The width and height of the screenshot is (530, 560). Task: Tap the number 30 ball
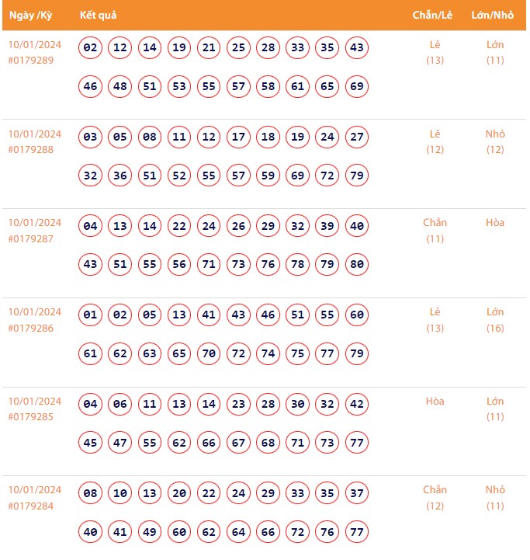tap(298, 405)
